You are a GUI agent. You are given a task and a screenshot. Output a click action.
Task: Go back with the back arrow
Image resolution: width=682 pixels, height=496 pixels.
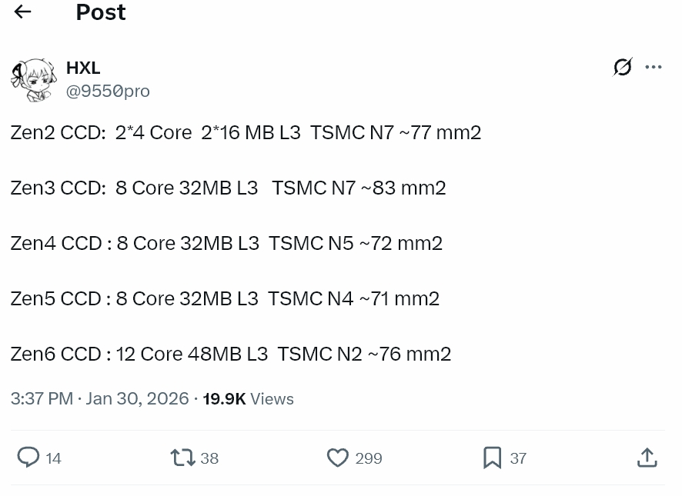click(x=22, y=12)
